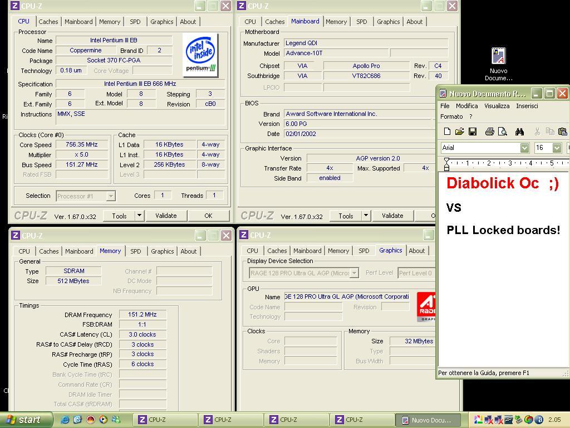The image size is (570, 428).
Task: Launch Internet Explorer from the quick launch bar
Action: point(65,420)
